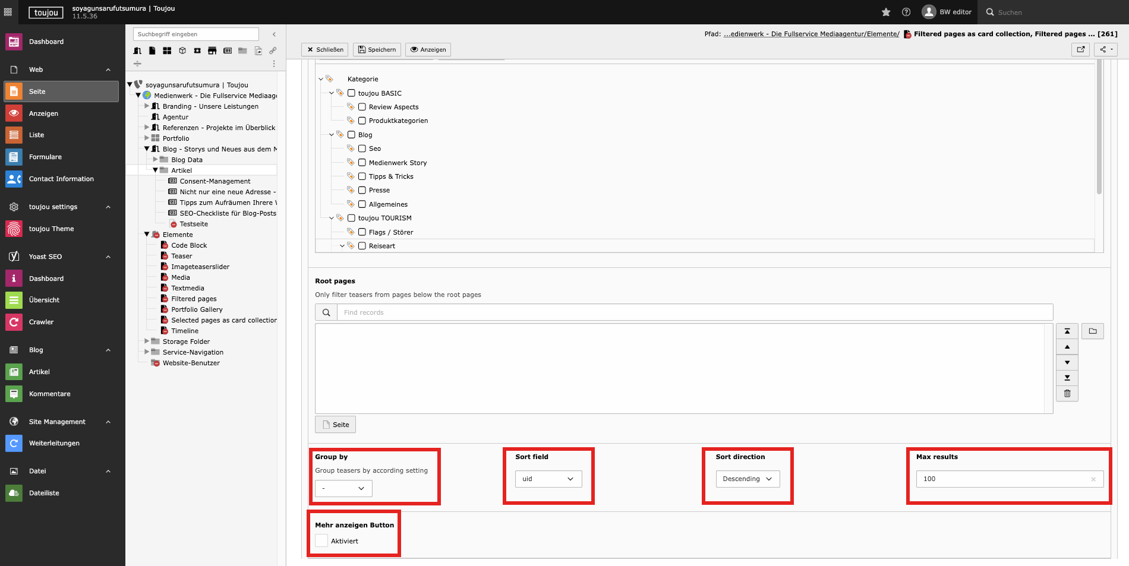Move selected record to top icon
Image resolution: width=1129 pixels, height=566 pixels.
coord(1067,331)
